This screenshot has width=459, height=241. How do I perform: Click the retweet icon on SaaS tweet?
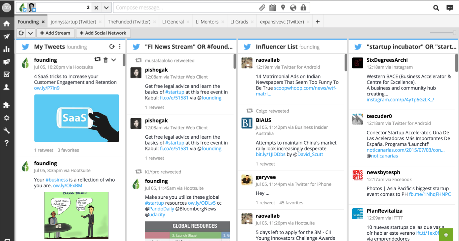coord(97,59)
